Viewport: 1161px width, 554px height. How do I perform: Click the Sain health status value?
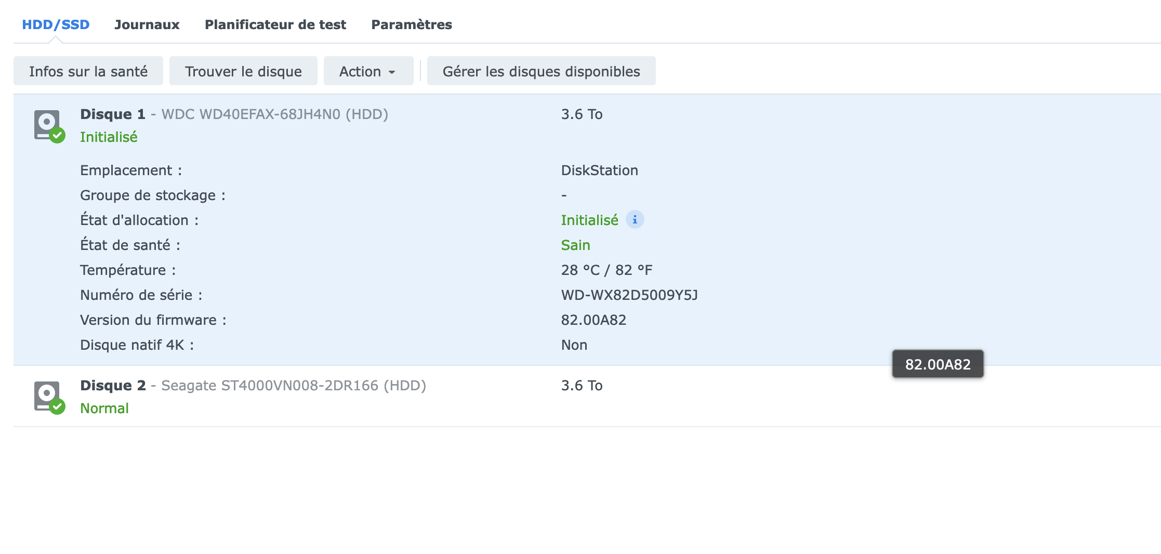(x=575, y=245)
